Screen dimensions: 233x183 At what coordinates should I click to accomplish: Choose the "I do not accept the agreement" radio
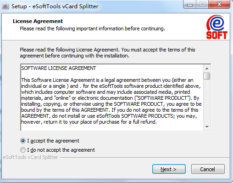[23, 150]
